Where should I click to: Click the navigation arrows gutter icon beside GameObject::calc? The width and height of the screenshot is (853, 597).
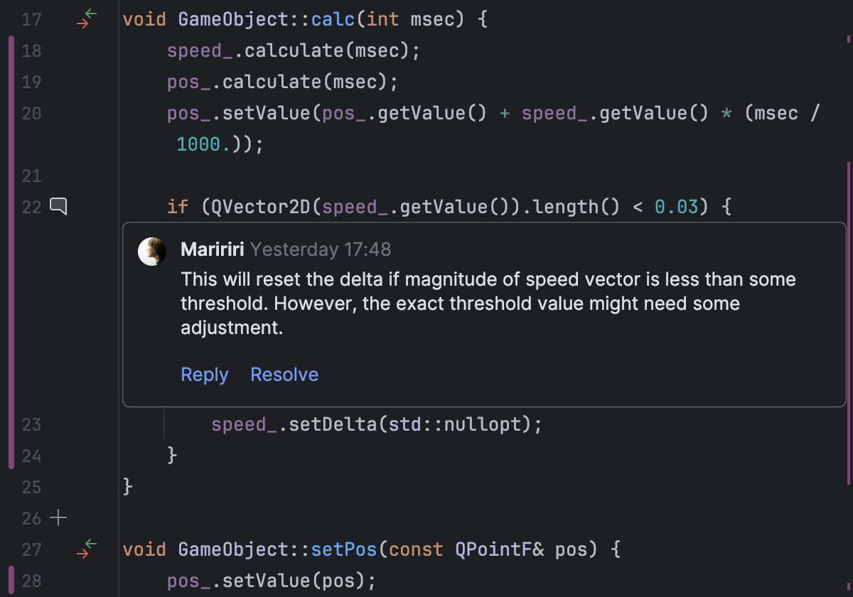pyautogui.click(x=87, y=18)
